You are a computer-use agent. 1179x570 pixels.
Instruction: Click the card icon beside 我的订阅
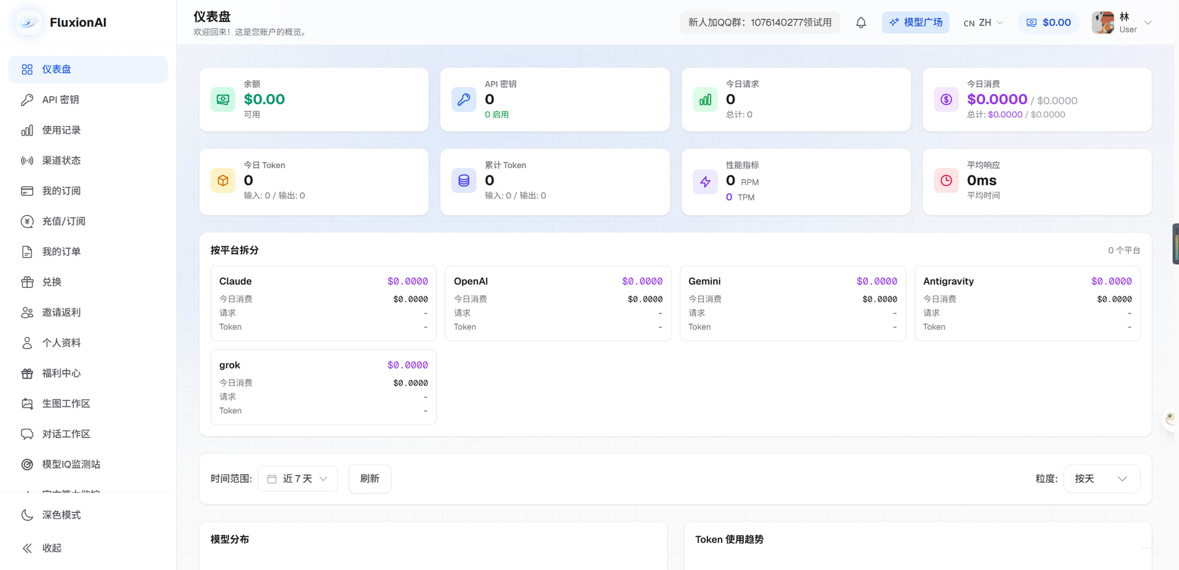point(27,191)
